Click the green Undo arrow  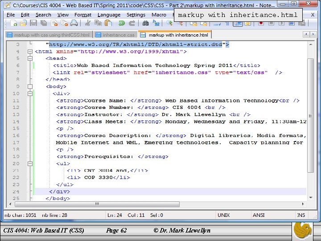(x=122, y=23)
